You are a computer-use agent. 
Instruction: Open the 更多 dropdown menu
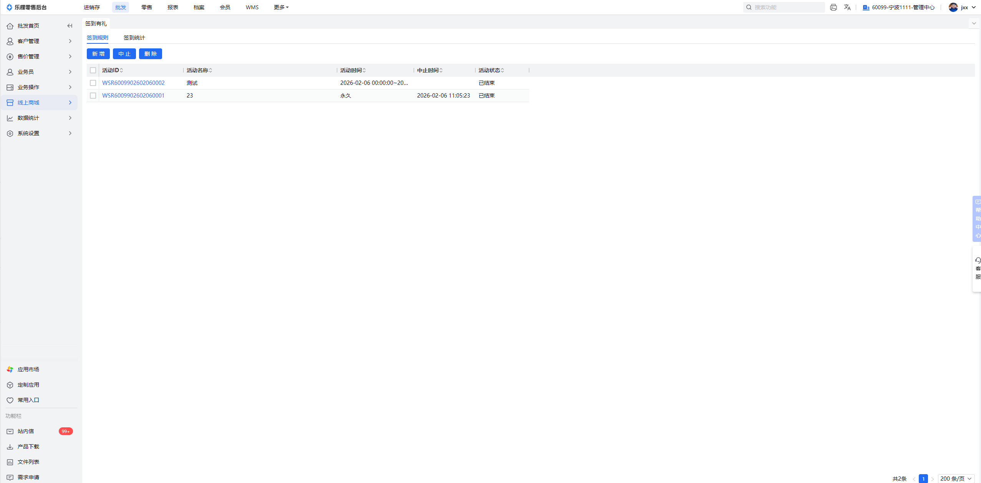pyautogui.click(x=281, y=7)
